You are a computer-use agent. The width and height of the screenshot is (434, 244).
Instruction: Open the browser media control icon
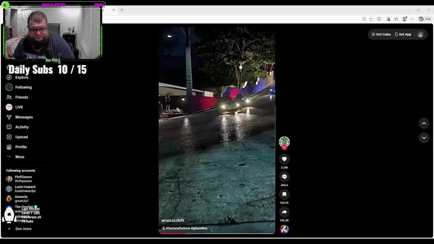pyautogui.click(x=388, y=19)
